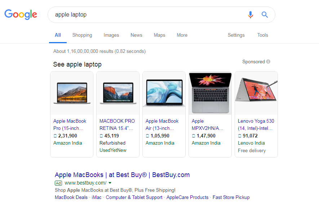Screen dimensions: 319x204
Task: Expand the bestbuy.com ad URL dropdown arrow
Action: (110, 183)
